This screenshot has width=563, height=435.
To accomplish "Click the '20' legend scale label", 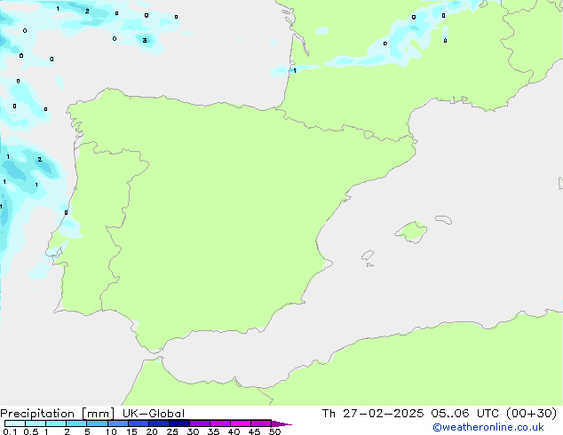I will tap(152, 431).
